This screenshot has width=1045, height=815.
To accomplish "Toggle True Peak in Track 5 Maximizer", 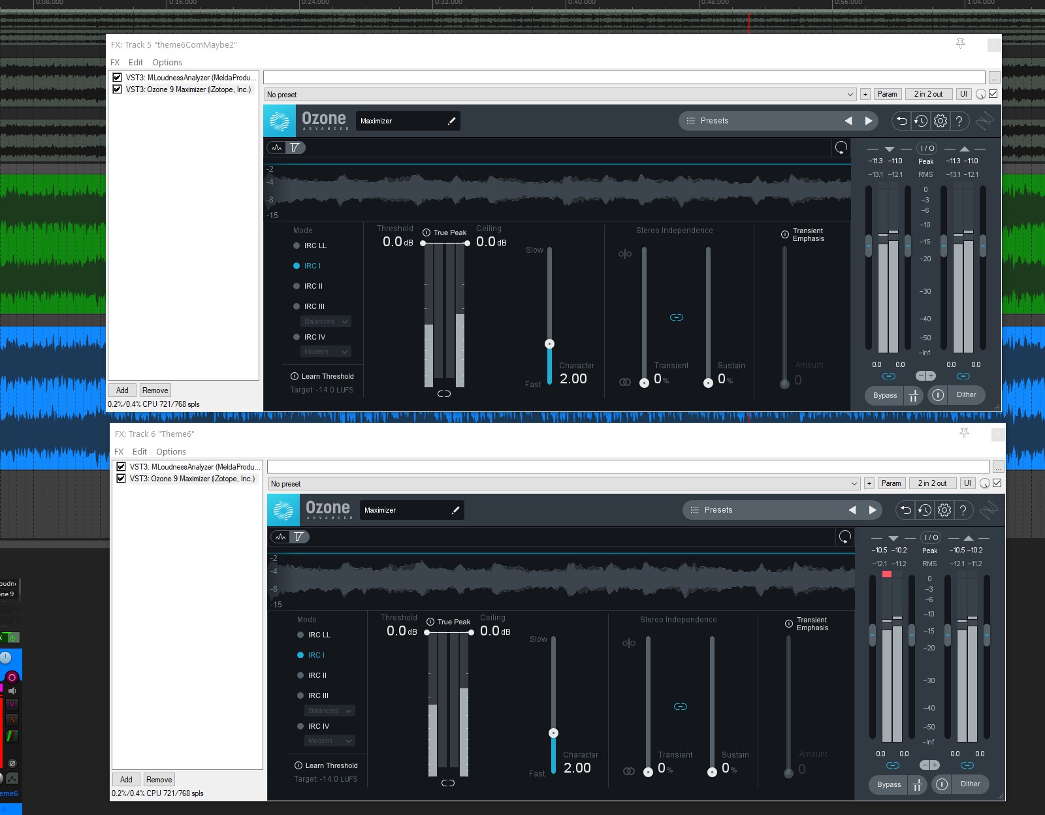I will click(x=445, y=232).
